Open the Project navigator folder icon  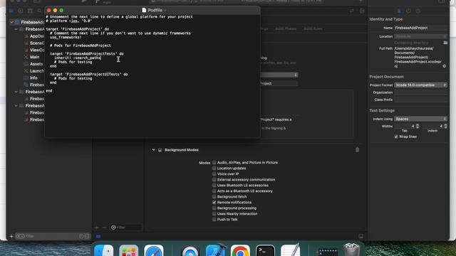pyautogui.click(x=11, y=11)
